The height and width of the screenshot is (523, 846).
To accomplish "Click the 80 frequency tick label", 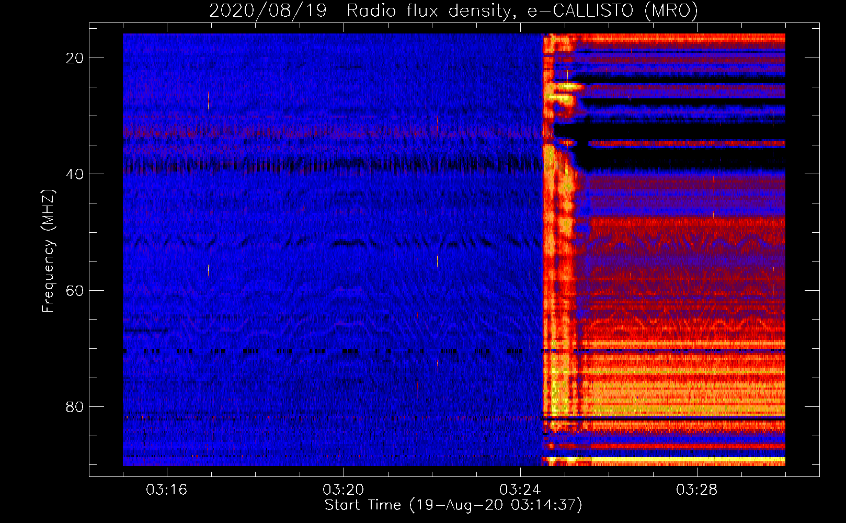I will coord(75,406).
